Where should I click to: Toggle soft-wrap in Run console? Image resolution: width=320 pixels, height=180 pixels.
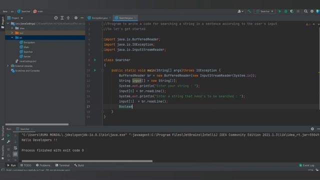tap(15, 148)
